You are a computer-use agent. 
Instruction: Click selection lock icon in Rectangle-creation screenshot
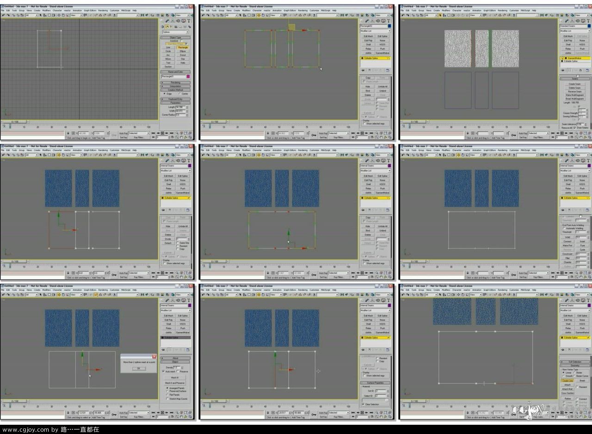[68, 133]
